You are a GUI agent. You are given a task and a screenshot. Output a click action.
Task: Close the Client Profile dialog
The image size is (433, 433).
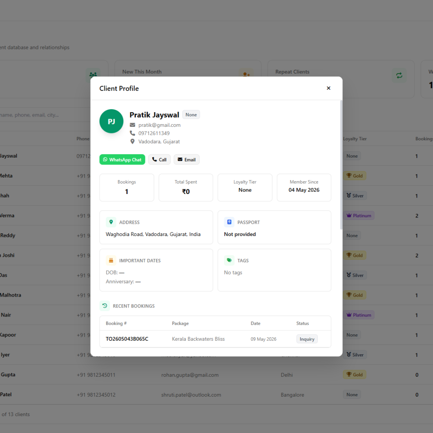[328, 88]
